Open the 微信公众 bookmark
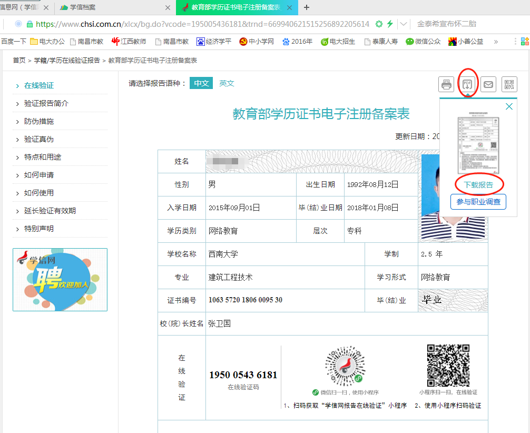Screen dimensions: 530x433 point(423,42)
